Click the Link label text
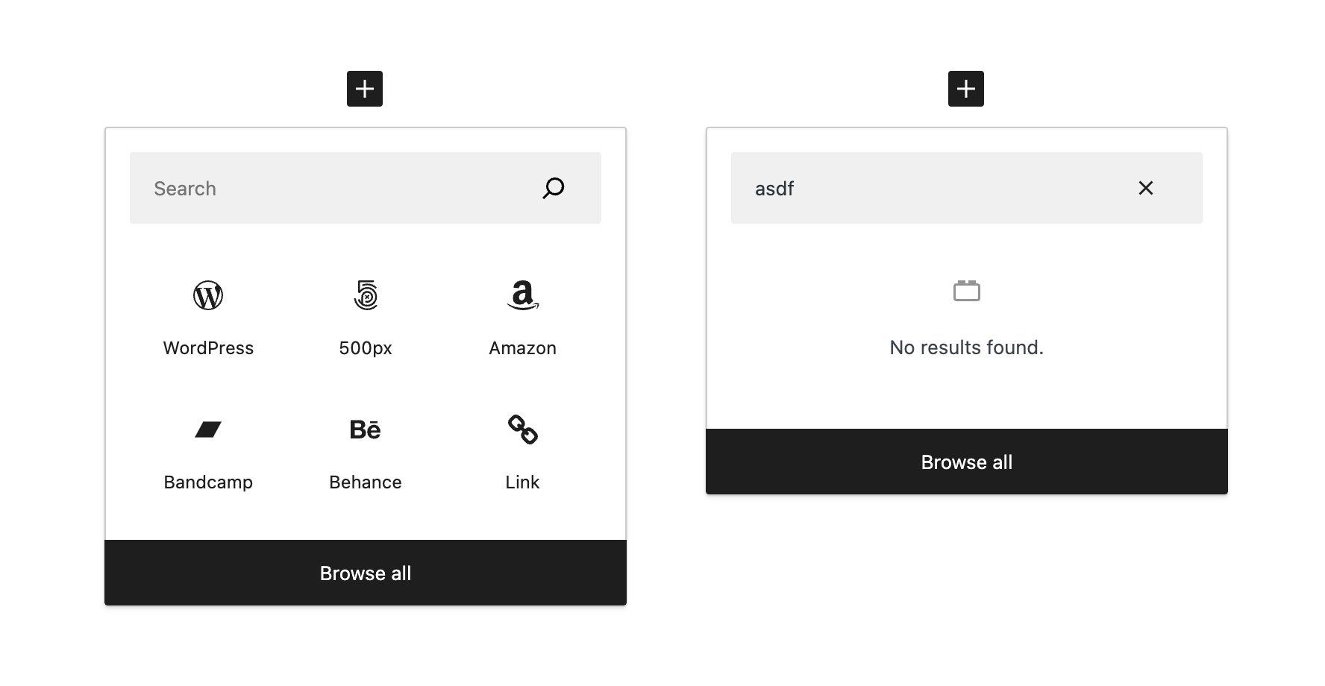 [522, 482]
